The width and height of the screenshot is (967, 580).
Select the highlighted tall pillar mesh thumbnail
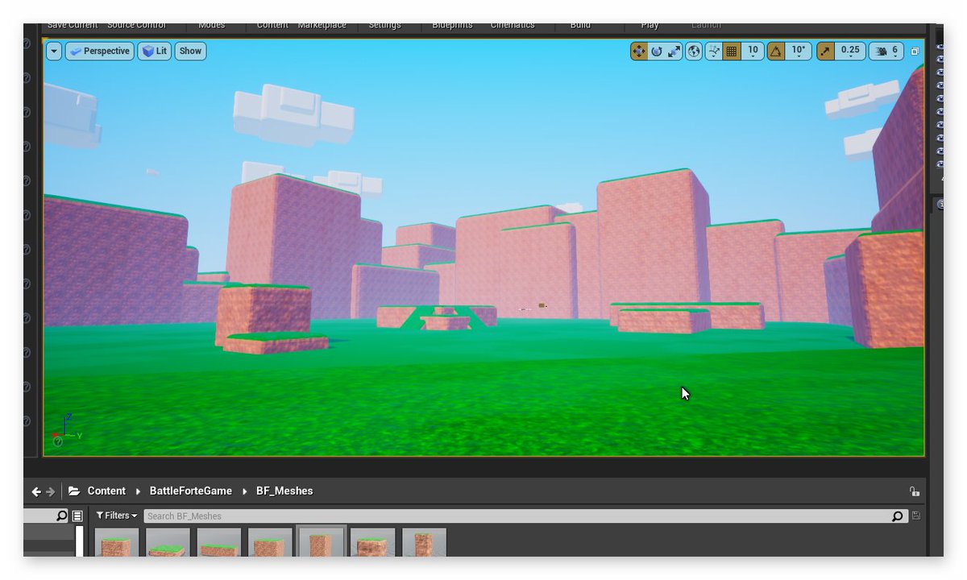(x=322, y=541)
